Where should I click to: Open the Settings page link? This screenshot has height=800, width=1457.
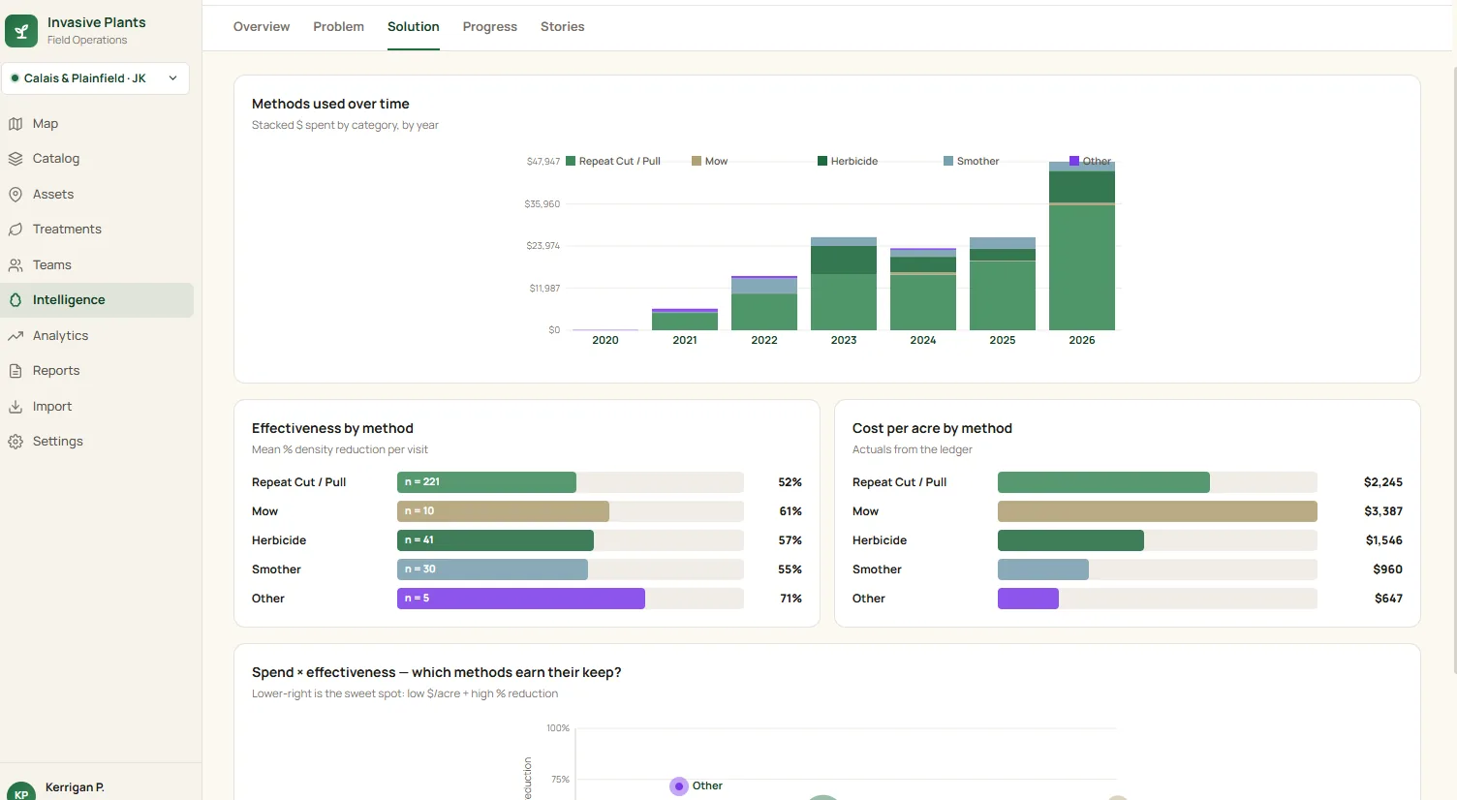click(x=58, y=442)
